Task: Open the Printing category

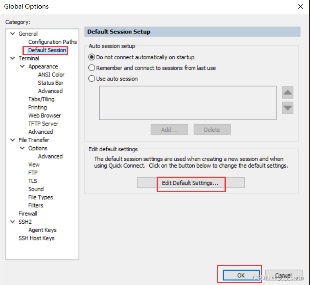Action: click(38, 107)
